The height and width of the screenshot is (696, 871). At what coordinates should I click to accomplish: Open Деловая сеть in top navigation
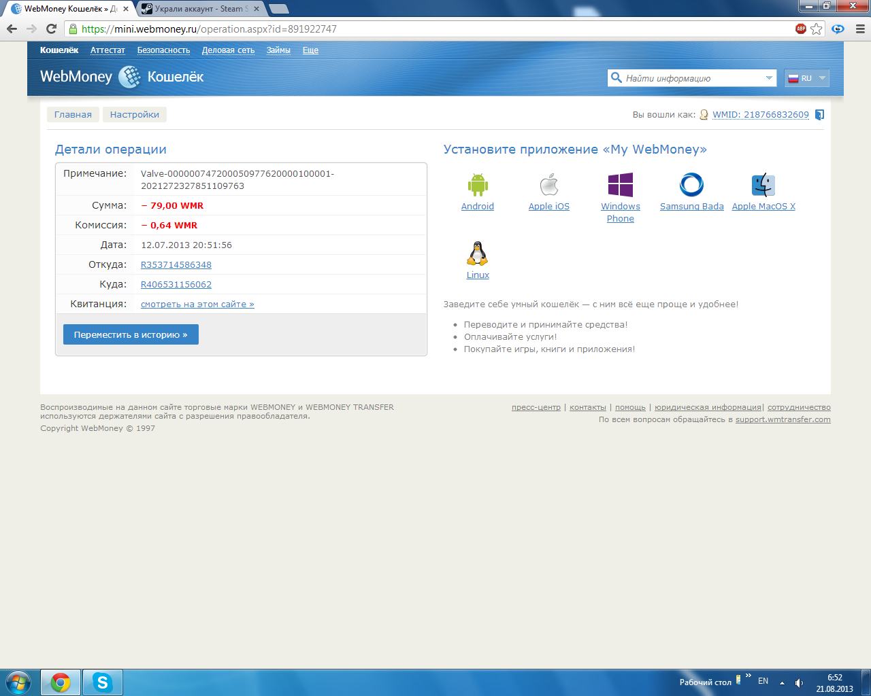click(228, 50)
